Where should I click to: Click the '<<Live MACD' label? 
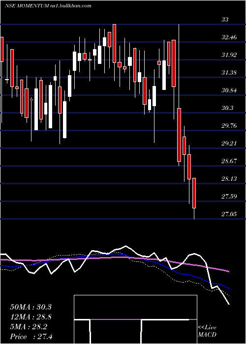(x=207, y=331)
